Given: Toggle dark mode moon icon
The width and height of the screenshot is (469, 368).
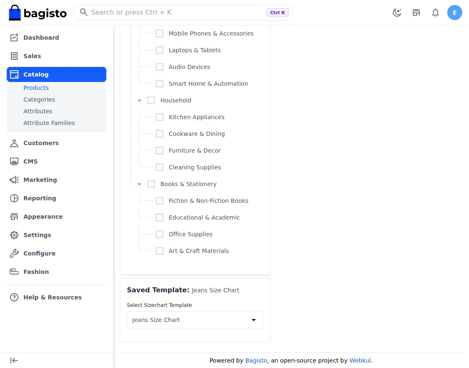Looking at the screenshot, I should [x=397, y=13].
